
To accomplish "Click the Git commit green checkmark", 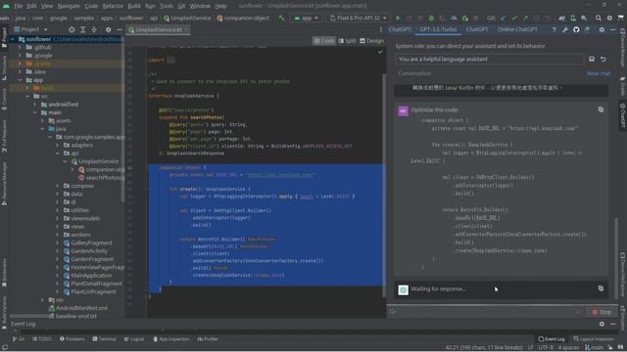I will pos(514,18).
